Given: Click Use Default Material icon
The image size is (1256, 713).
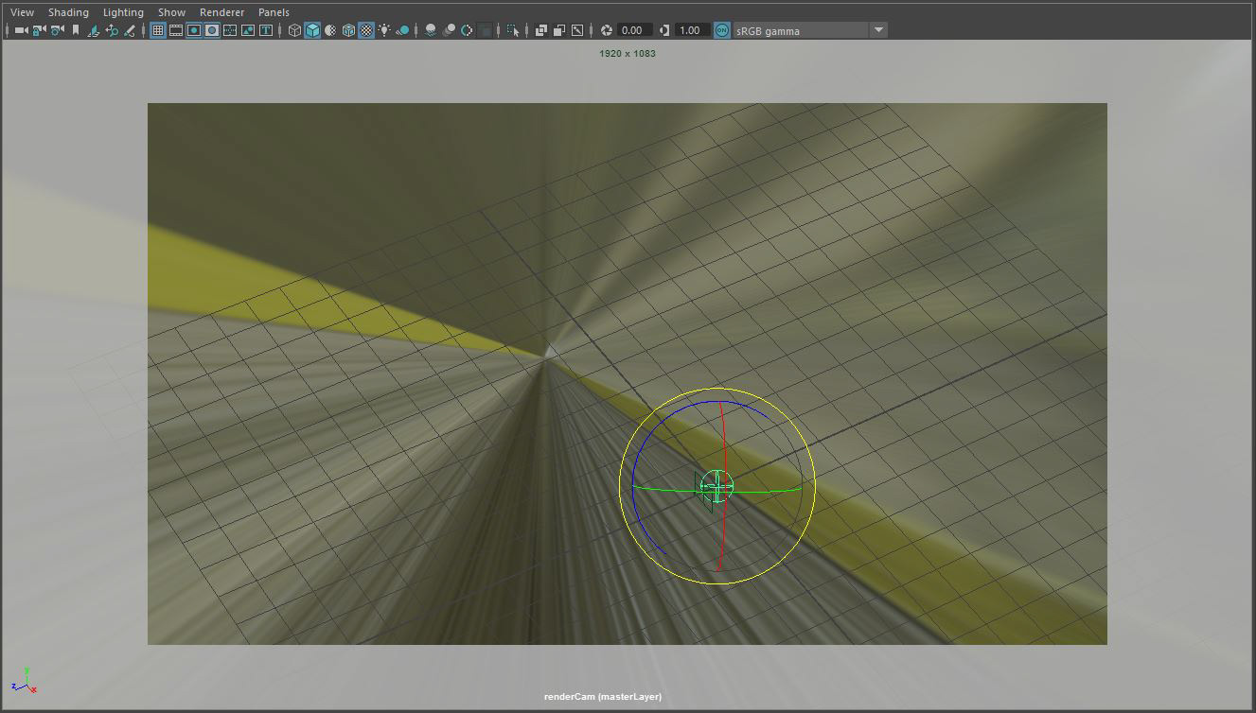Looking at the screenshot, I should pyautogui.click(x=330, y=30).
